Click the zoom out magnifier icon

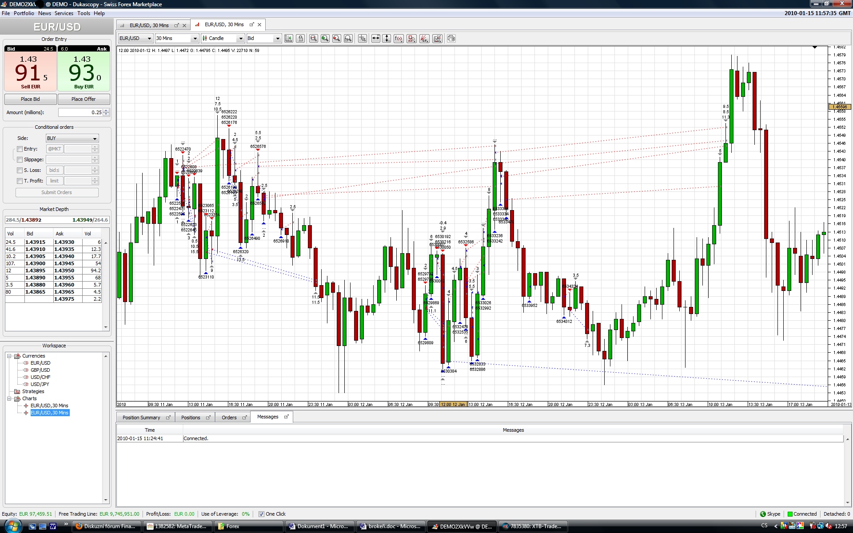pos(337,39)
